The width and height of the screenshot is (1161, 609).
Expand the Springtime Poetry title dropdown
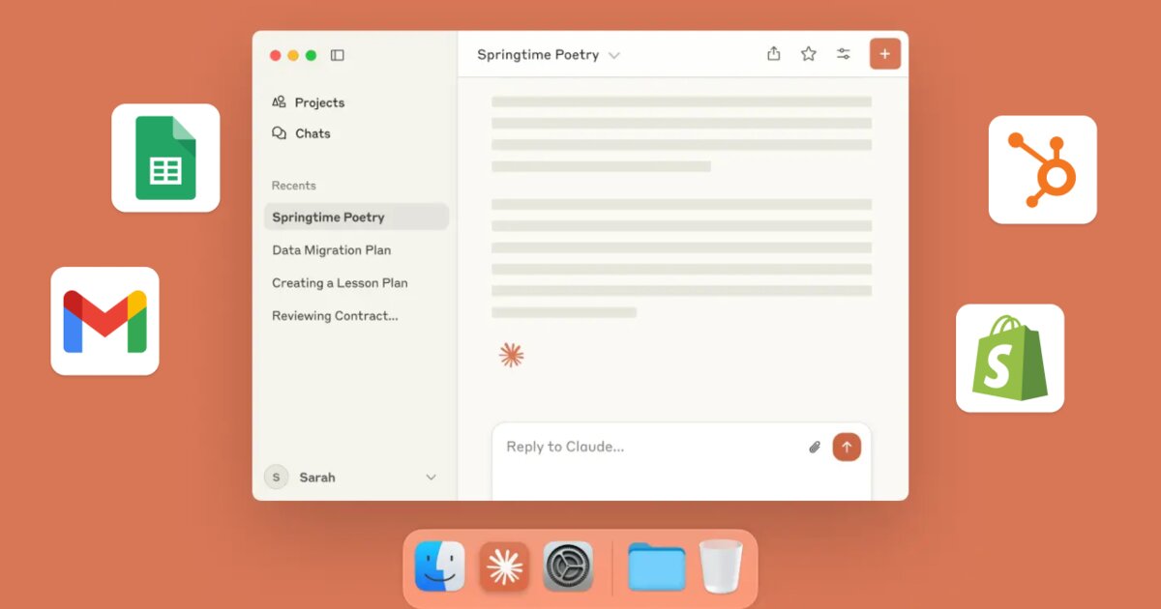pos(613,55)
